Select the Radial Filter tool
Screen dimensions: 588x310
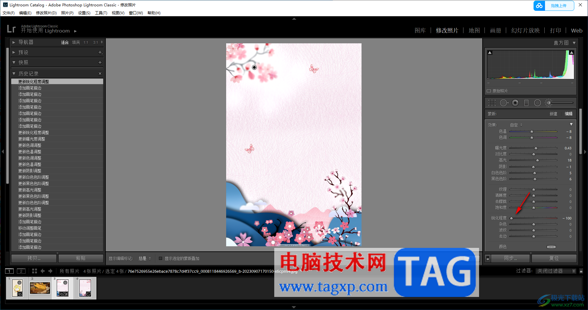coord(537,103)
